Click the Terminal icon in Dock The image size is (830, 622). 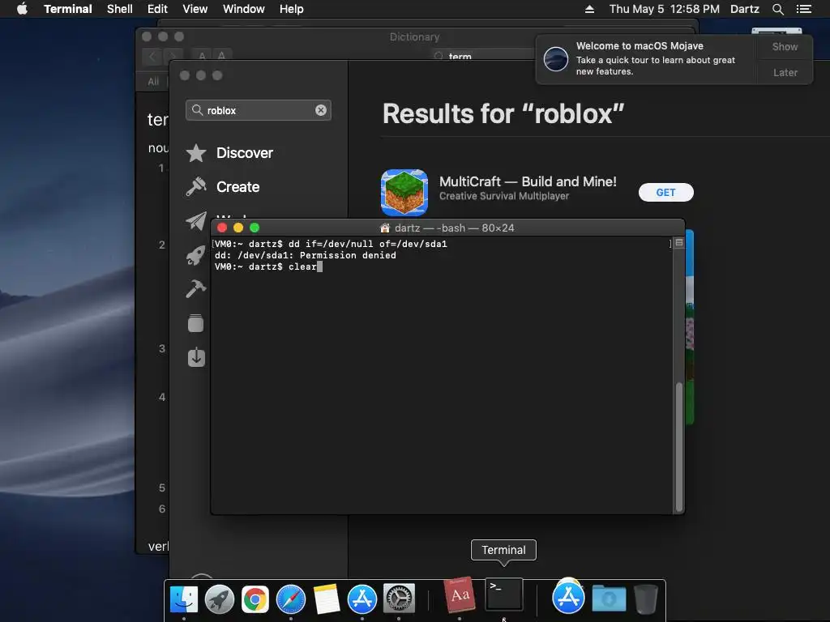coord(504,594)
